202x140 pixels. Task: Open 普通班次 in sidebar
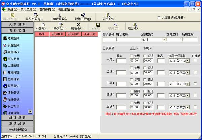point(11,52)
